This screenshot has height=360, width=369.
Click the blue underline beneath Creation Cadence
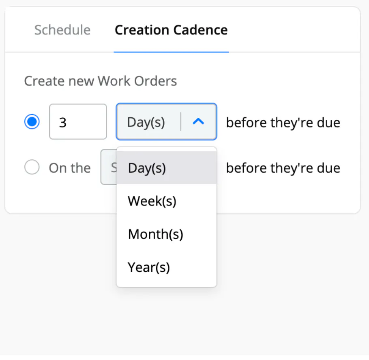tap(171, 52)
